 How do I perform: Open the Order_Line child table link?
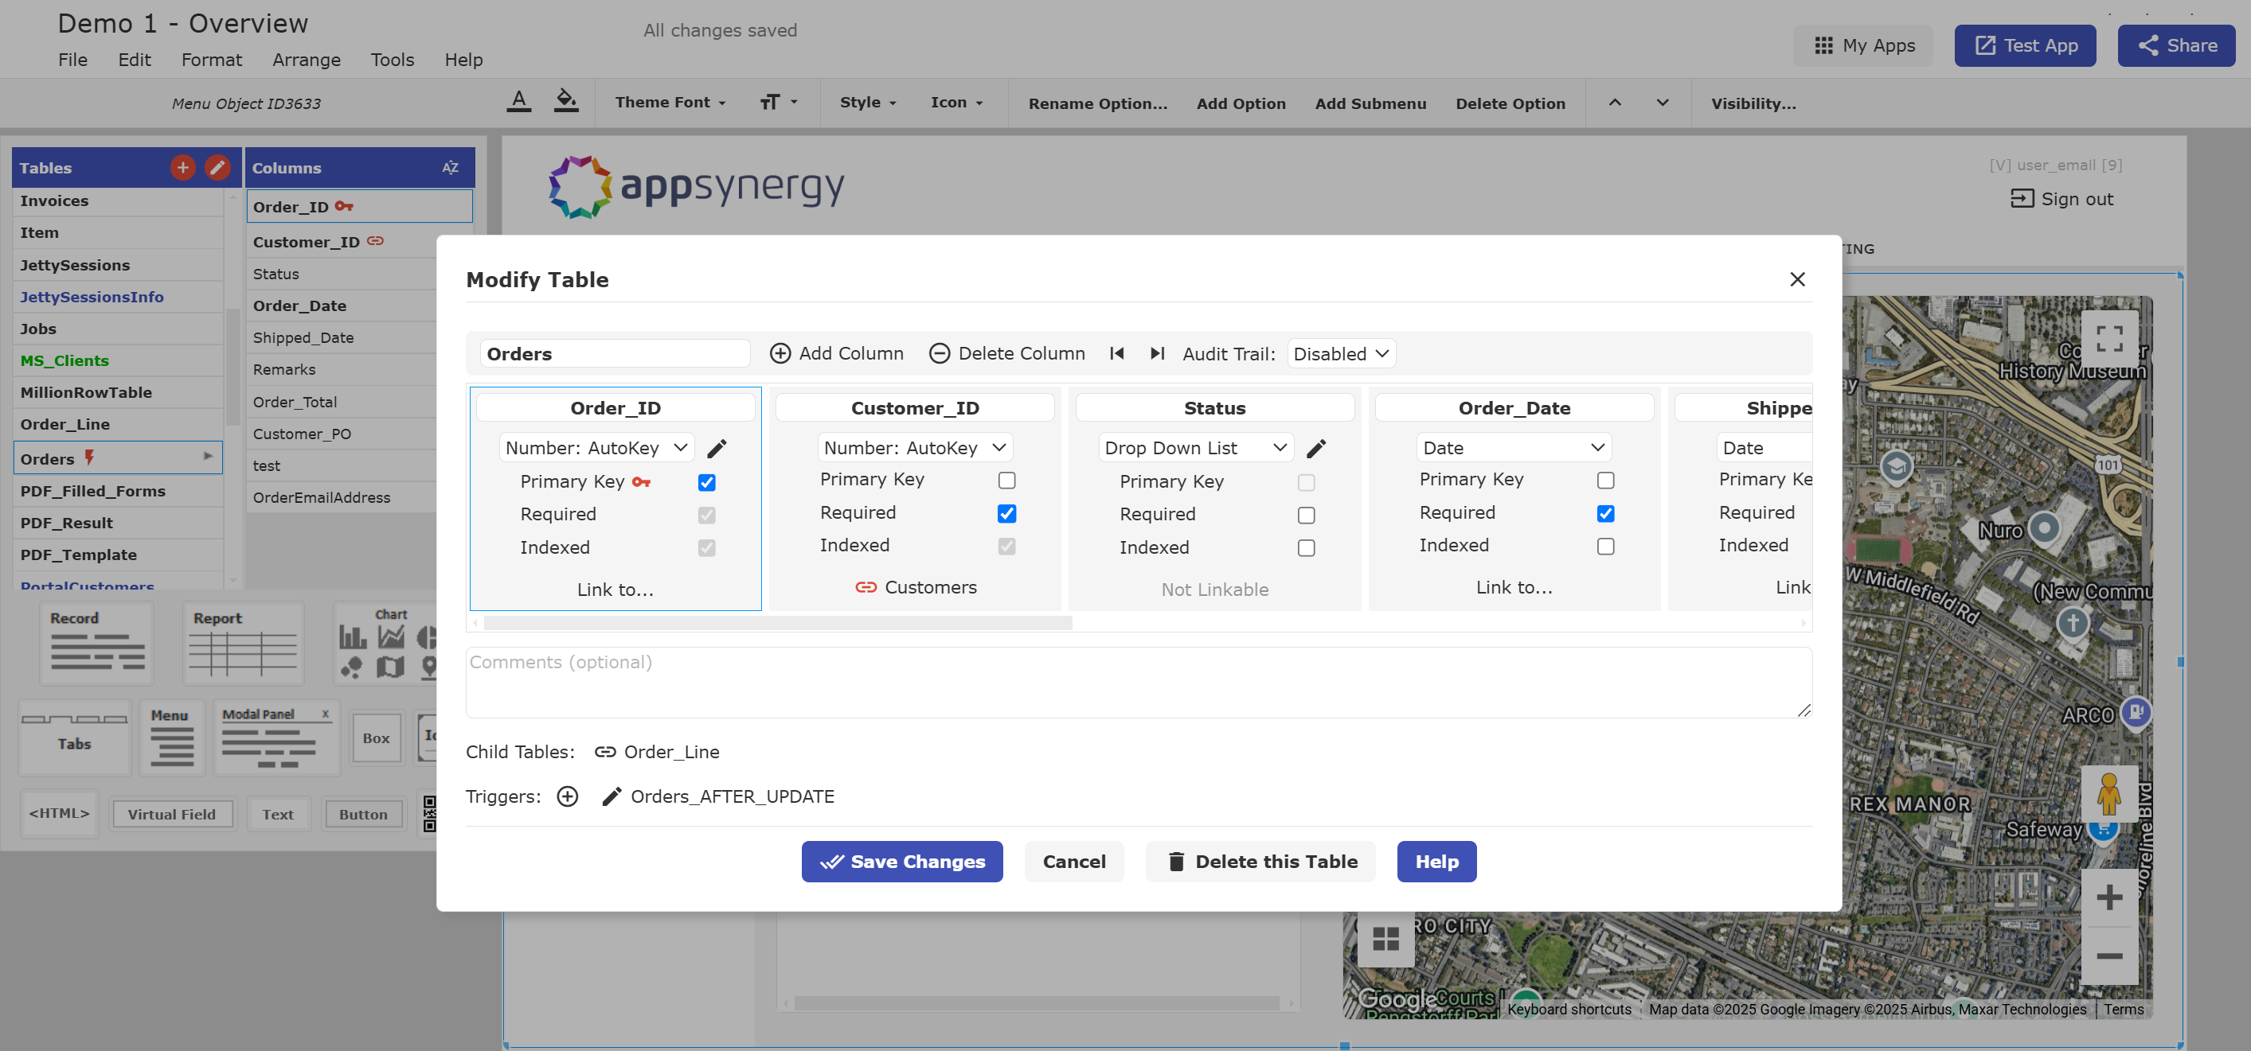[670, 752]
